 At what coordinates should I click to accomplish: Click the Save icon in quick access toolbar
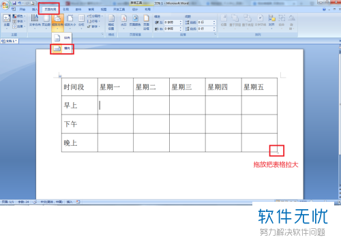coord(14,3)
